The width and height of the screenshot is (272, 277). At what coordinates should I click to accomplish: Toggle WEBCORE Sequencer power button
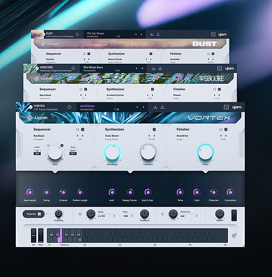pos(81,89)
